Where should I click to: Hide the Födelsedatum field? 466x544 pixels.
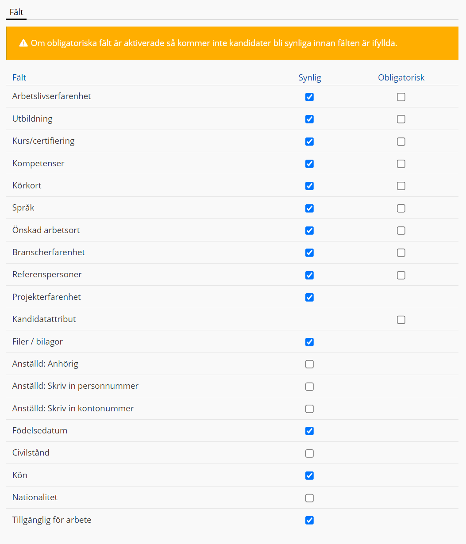[309, 431]
